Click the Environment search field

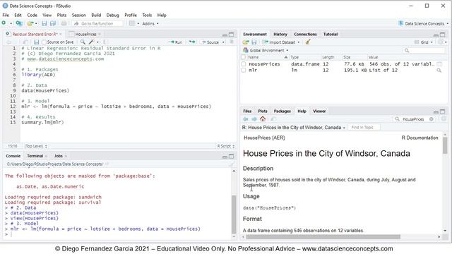coord(424,50)
